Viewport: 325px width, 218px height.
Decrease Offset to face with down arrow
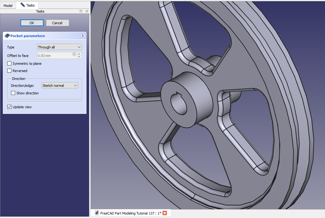79,57
